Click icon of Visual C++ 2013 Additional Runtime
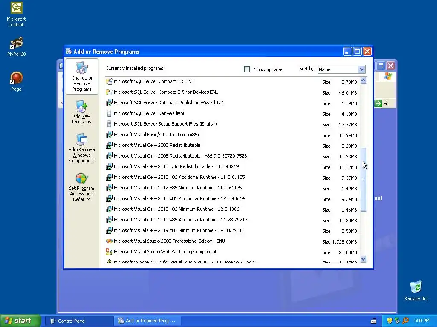 (x=109, y=198)
